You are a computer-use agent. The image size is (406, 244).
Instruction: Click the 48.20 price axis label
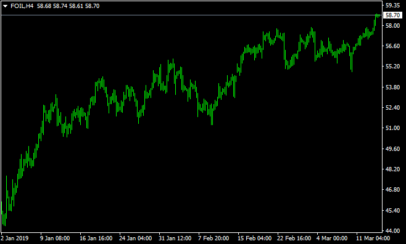click(x=392, y=169)
